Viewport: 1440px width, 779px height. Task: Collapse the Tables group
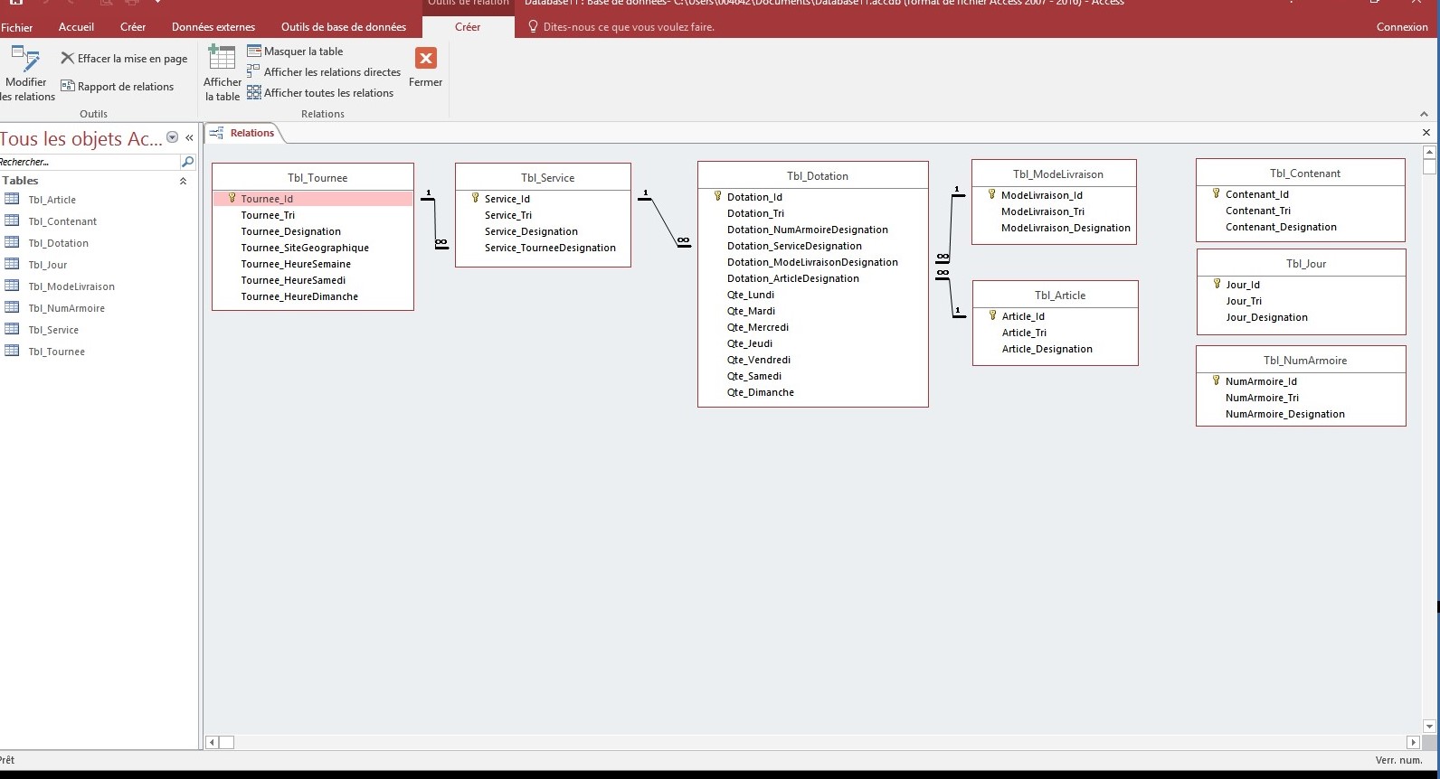tap(183, 181)
